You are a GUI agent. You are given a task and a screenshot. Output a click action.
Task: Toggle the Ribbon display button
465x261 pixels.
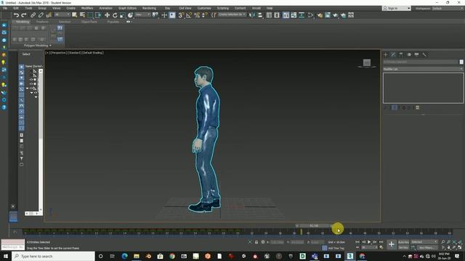[286, 15]
